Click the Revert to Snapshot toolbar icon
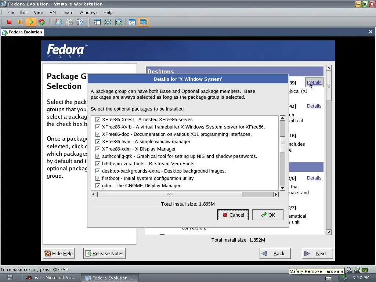Screen dimensions: 376x282 tap(69, 22)
